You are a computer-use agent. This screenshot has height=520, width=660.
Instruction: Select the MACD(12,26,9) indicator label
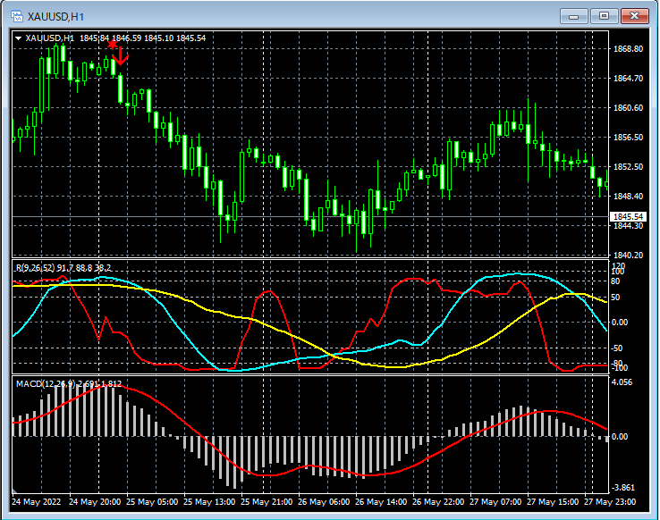pyautogui.click(x=67, y=383)
